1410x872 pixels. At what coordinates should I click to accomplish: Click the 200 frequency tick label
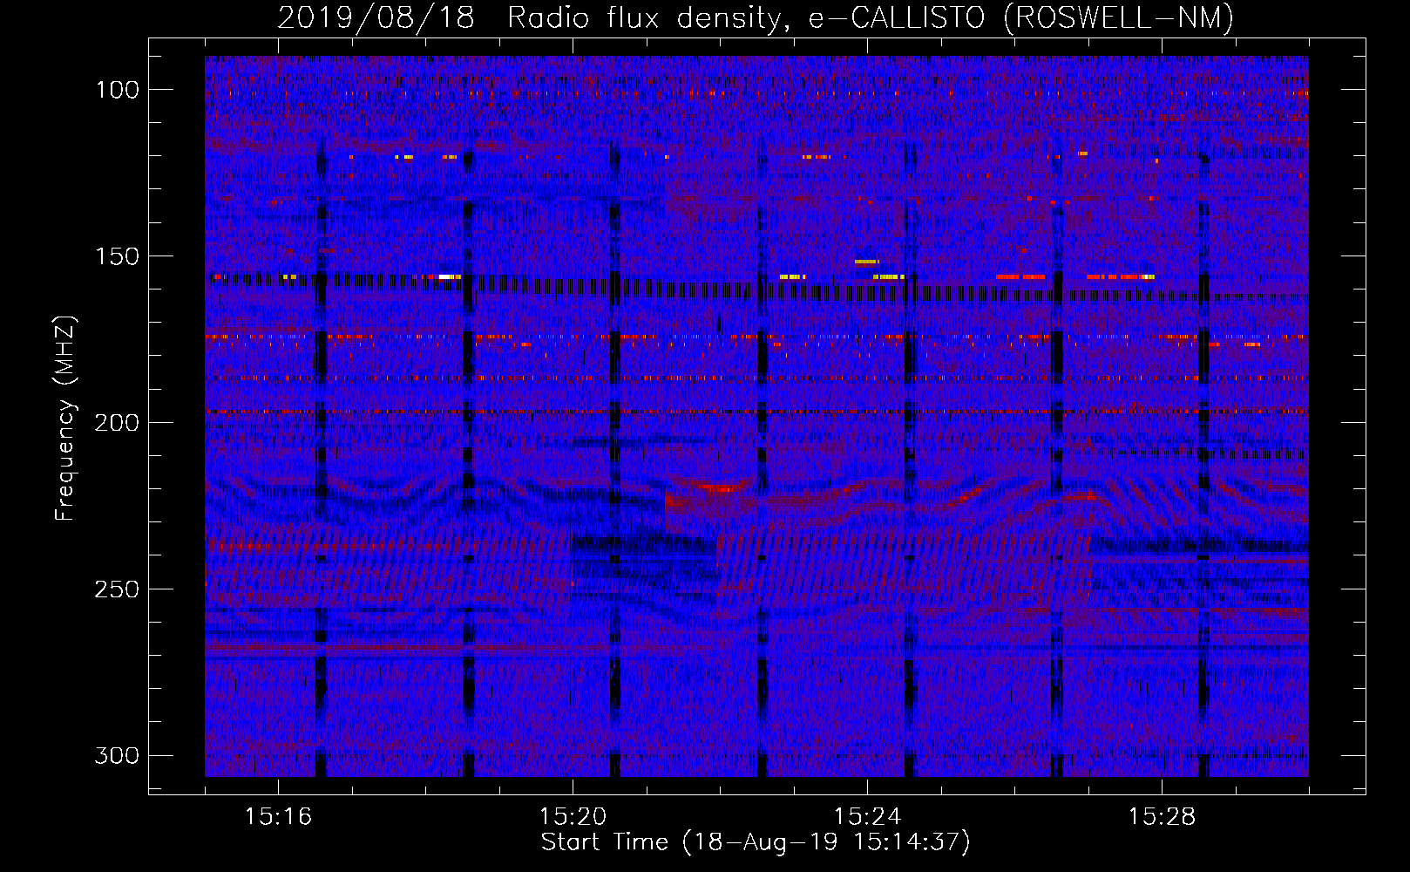click(117, 423)
